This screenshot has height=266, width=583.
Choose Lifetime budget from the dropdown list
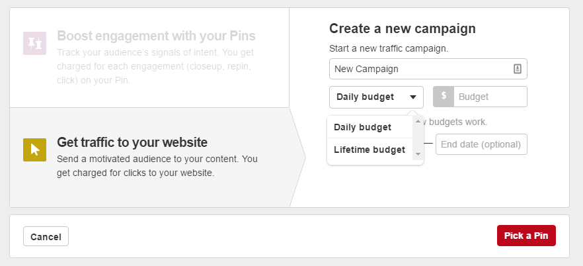(369, 150)
